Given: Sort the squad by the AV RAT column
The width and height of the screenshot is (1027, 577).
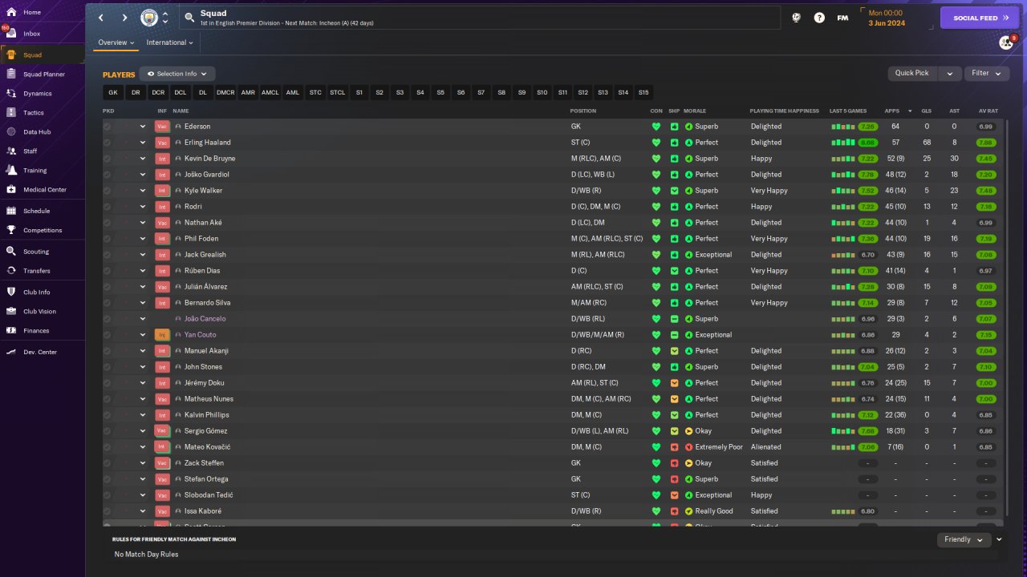Looking at the screenshot, I should coord(988,111).
